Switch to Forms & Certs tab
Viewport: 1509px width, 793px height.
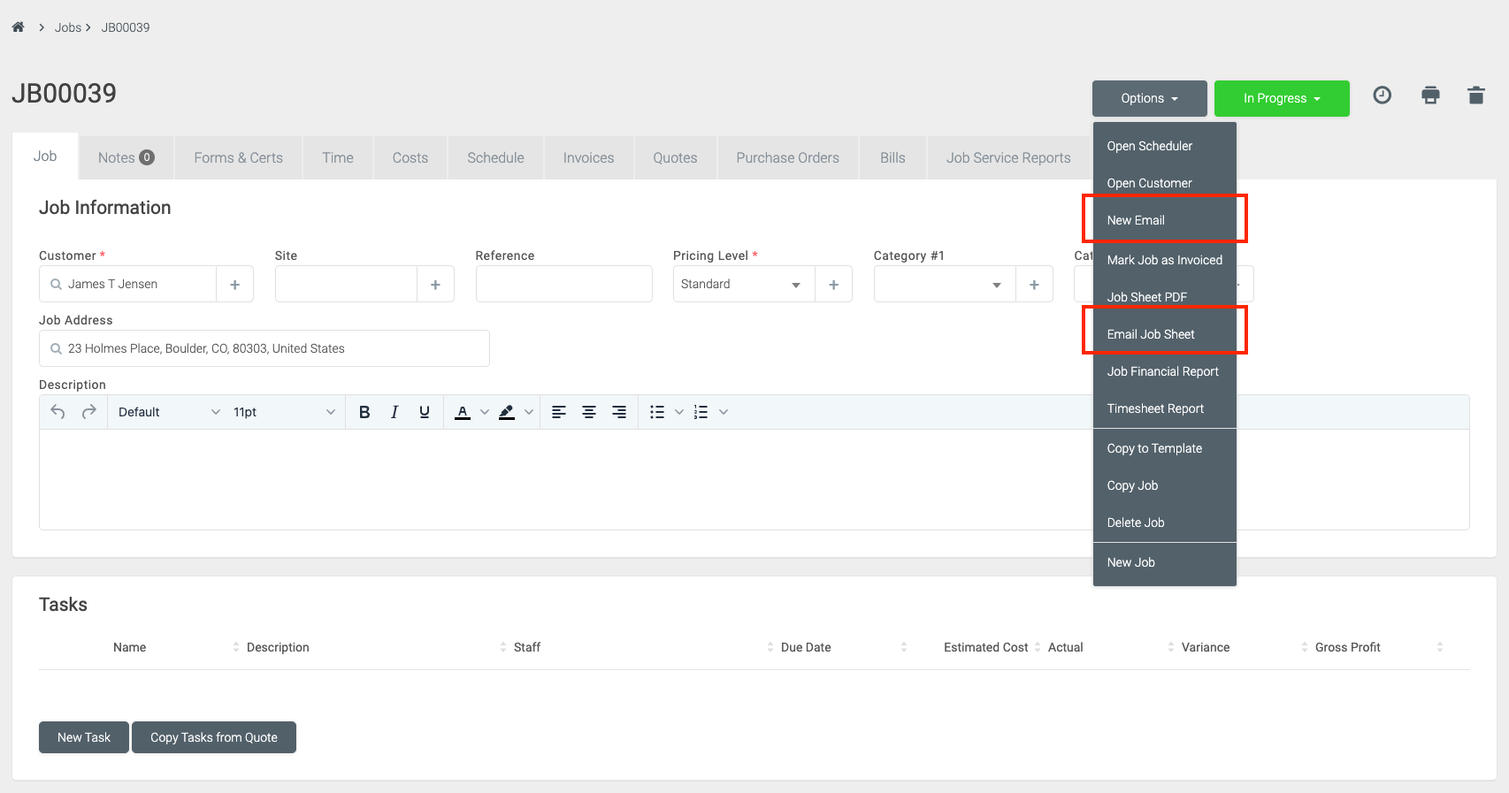[x=238, y=157]
